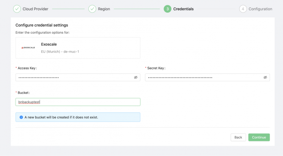Click the new bucket creation notice text

pyautogui.click(x=61, y=117)
